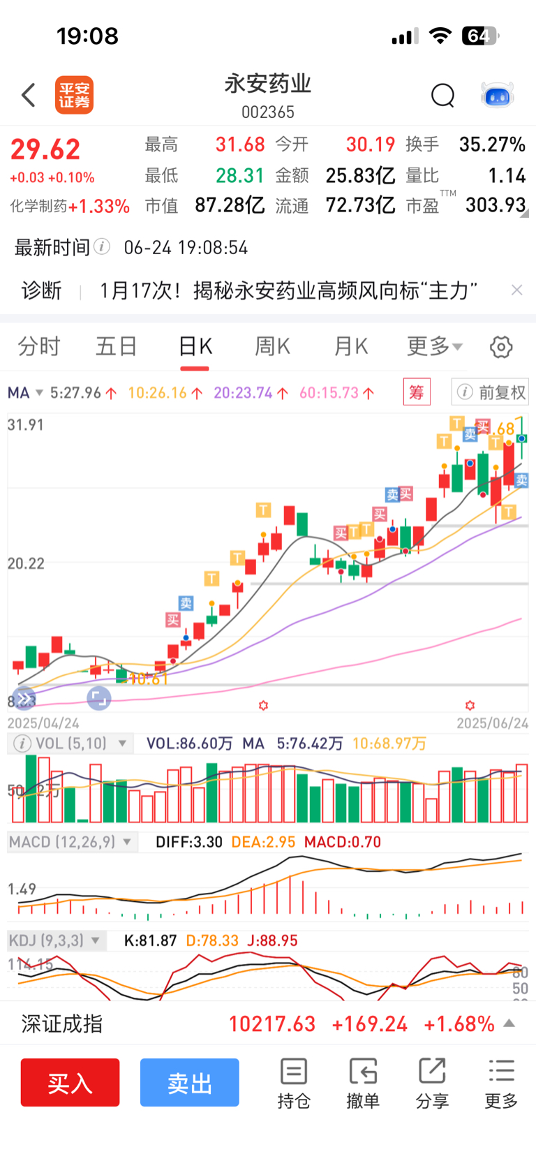Image resolution: width=536 pixels, height=1161 pixels.
Task: Open the robot assistant icon
Action: tap(498, 95)
